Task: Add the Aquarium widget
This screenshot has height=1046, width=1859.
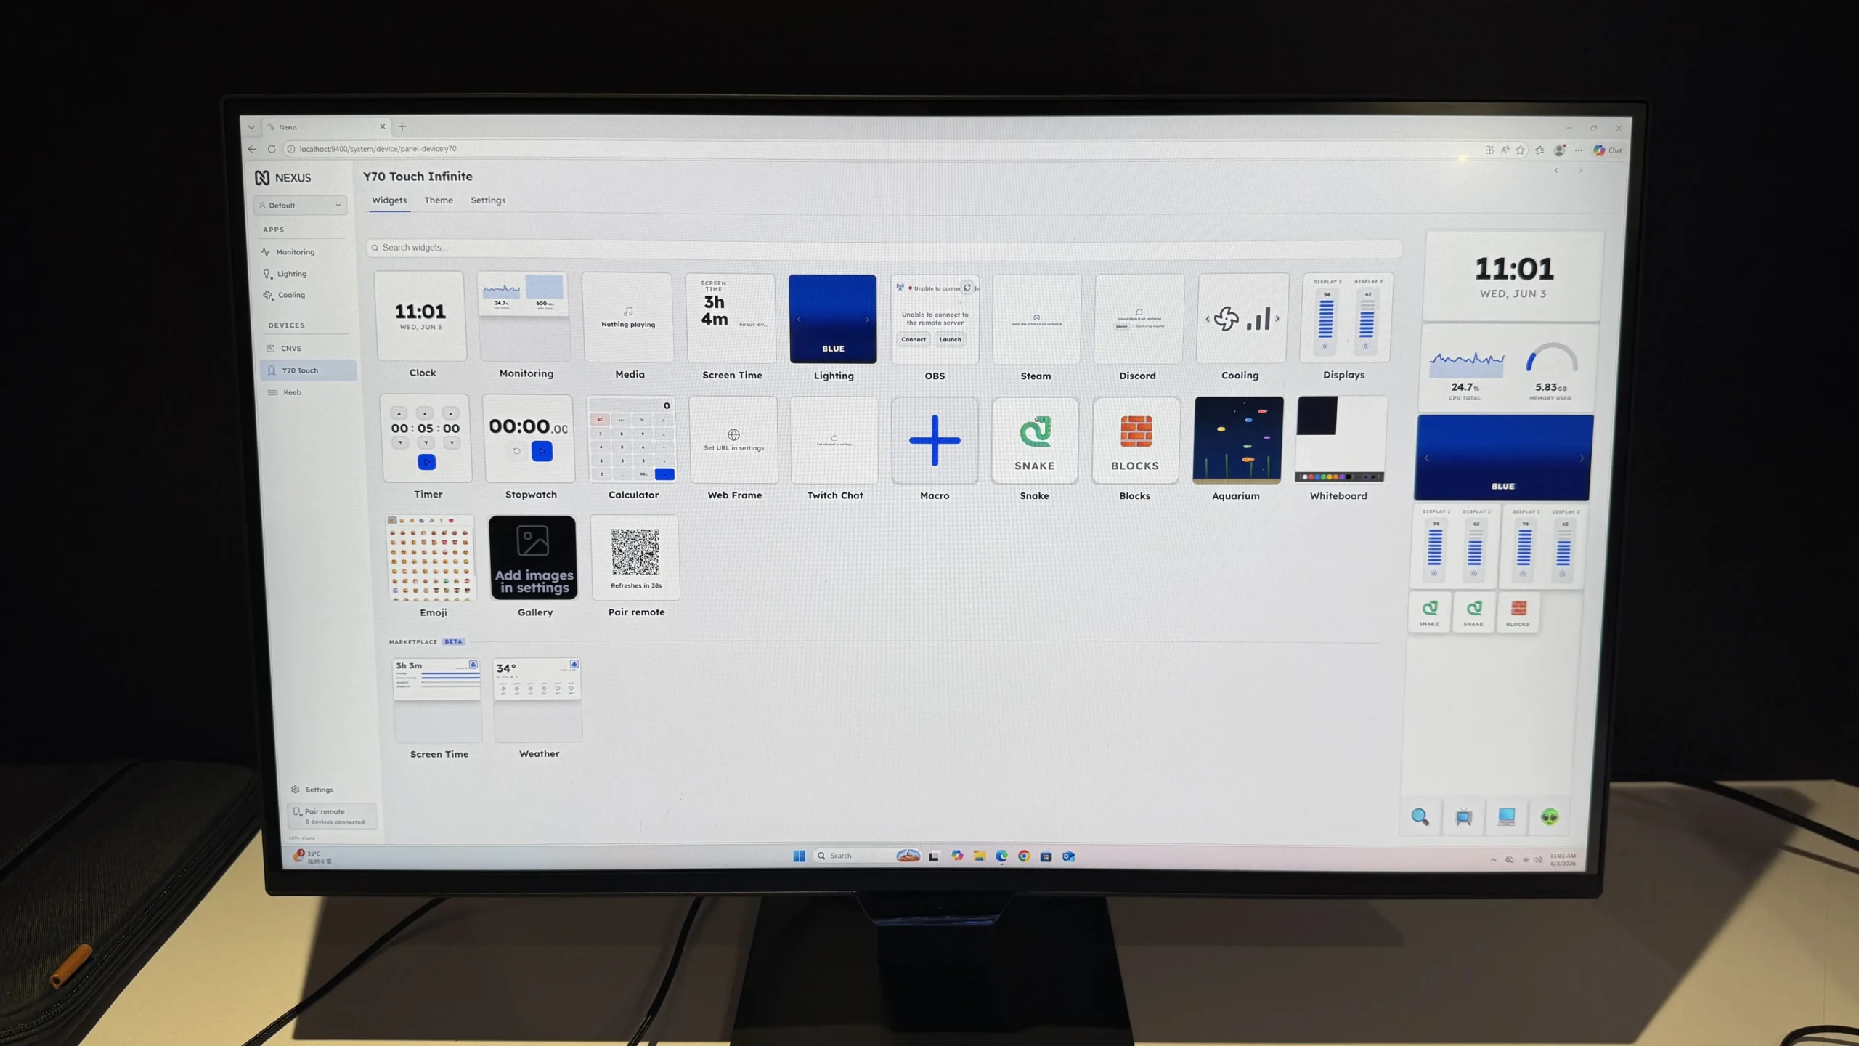Action: point(1237,440)
